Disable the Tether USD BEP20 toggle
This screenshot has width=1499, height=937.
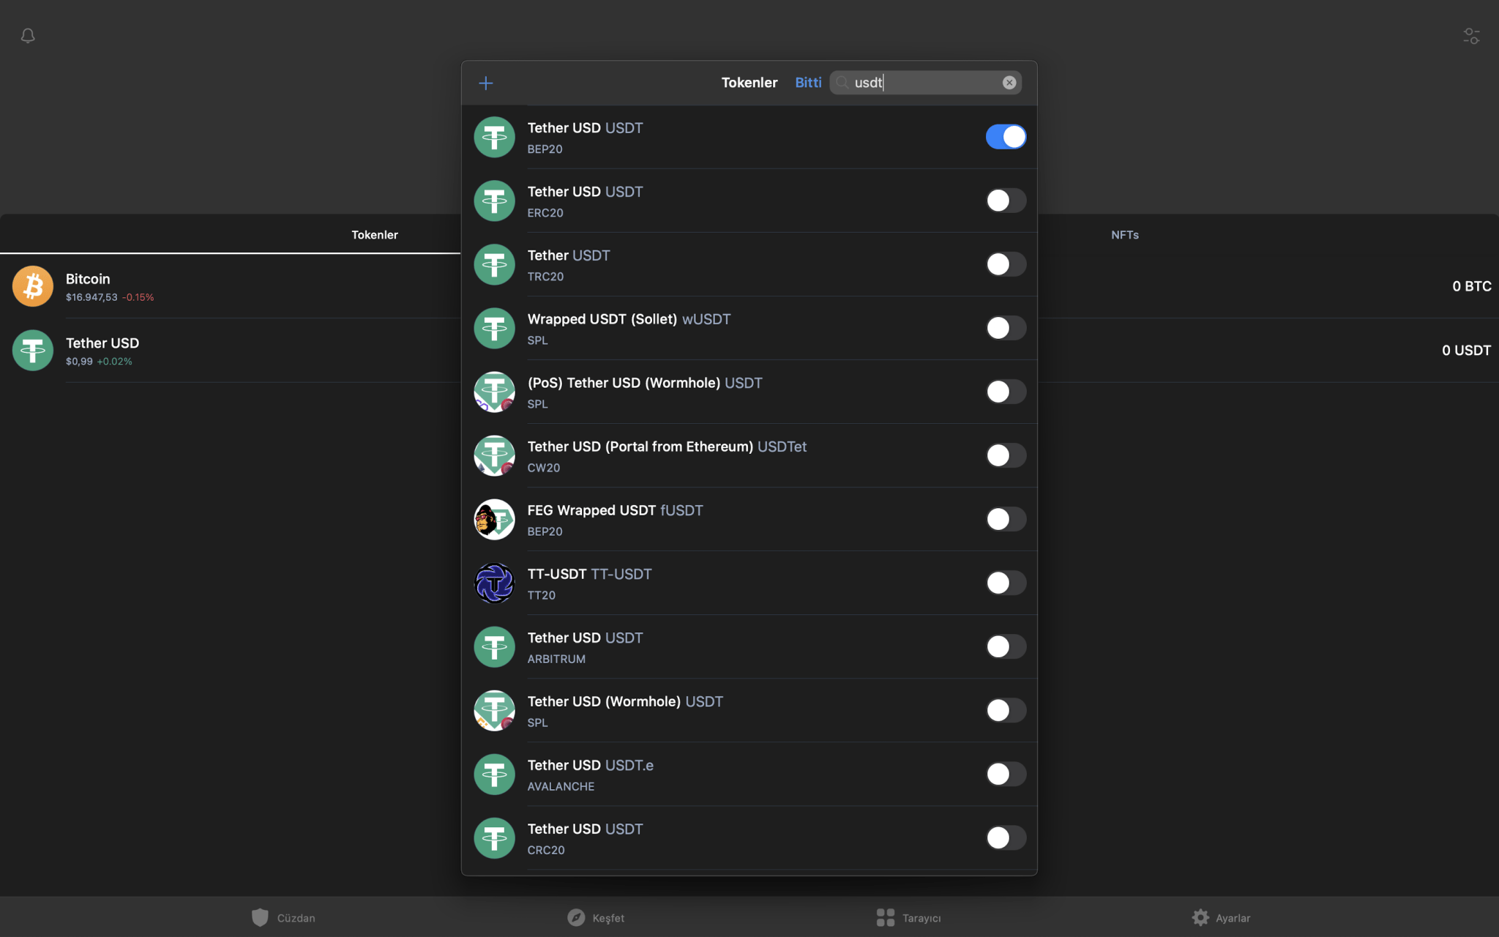coord(1006,137)
